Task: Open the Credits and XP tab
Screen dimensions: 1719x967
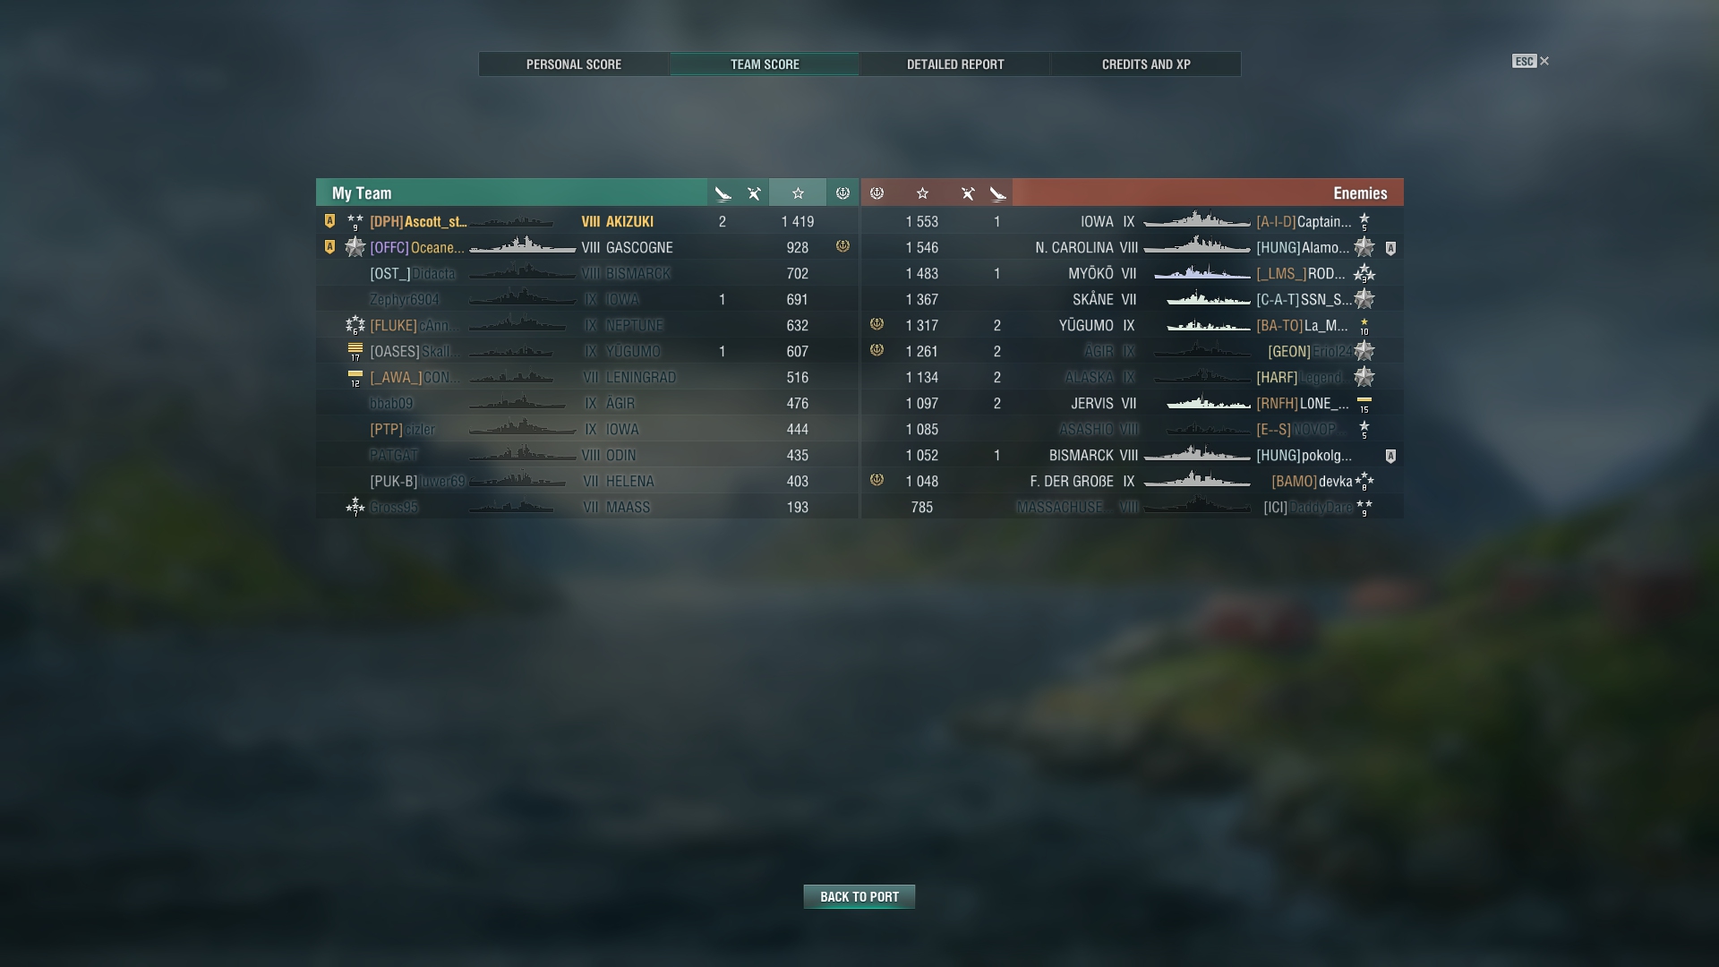Action: (1146, 64)
